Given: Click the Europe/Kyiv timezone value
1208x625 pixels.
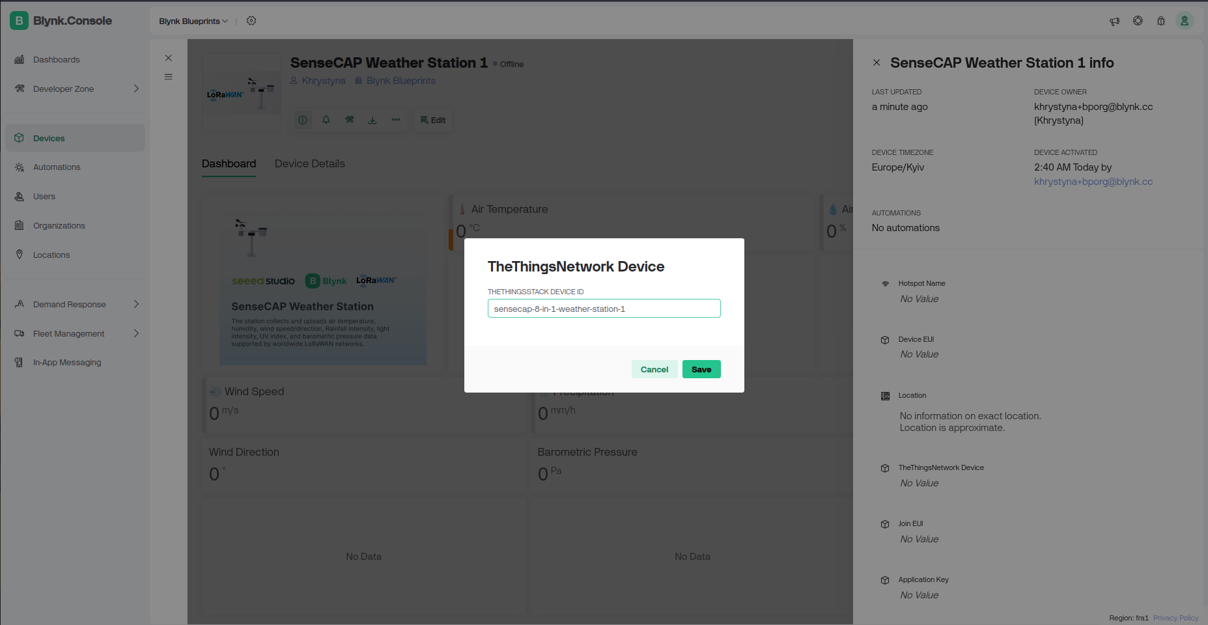Looking at the screenshot, I should 898,167.
